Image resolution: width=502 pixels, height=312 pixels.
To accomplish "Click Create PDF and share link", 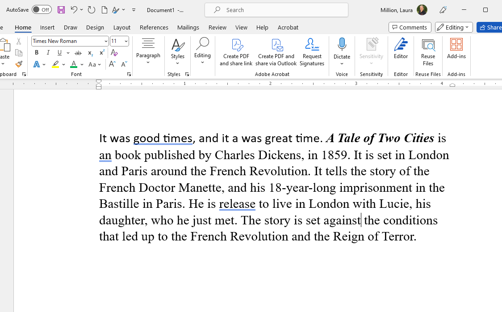I will pyautogui.click(x=236, y=52).
